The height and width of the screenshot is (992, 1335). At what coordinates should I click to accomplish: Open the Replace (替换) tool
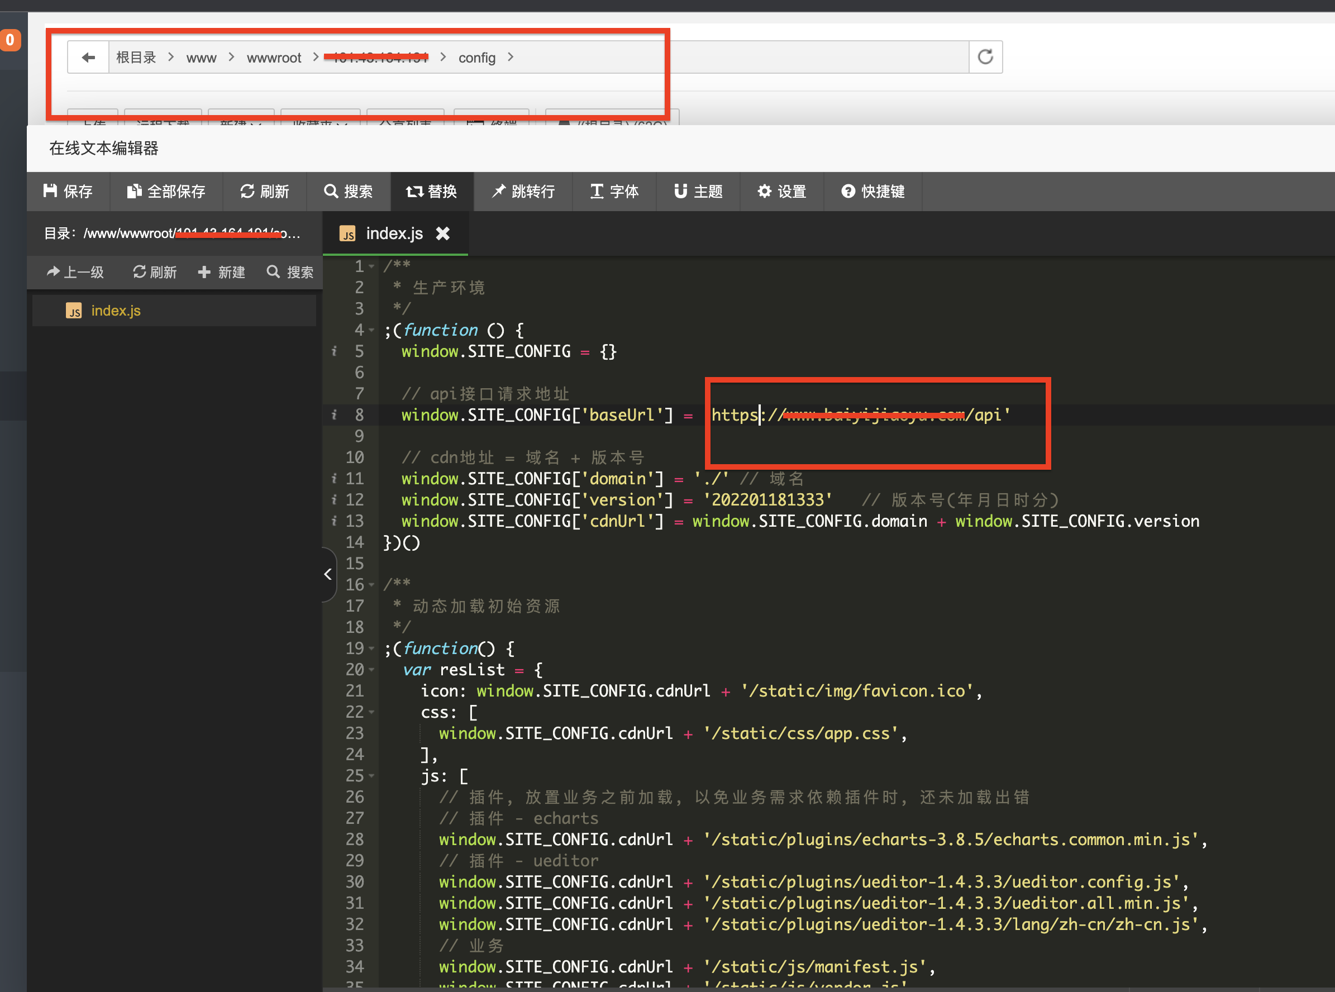coord(432,191)
